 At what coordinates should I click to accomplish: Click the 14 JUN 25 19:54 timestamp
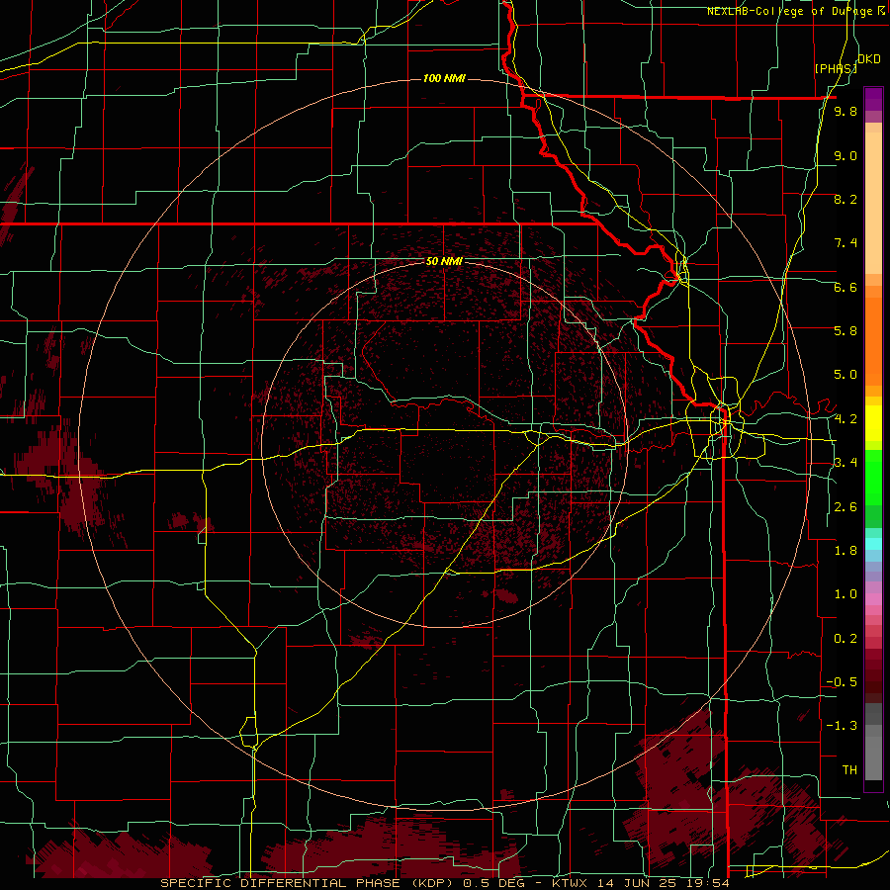pos(662,883)
